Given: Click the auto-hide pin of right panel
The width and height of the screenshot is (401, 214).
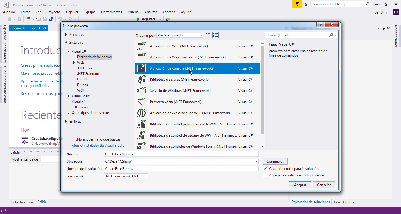Looking at the screenshot, I should (383, 28).
